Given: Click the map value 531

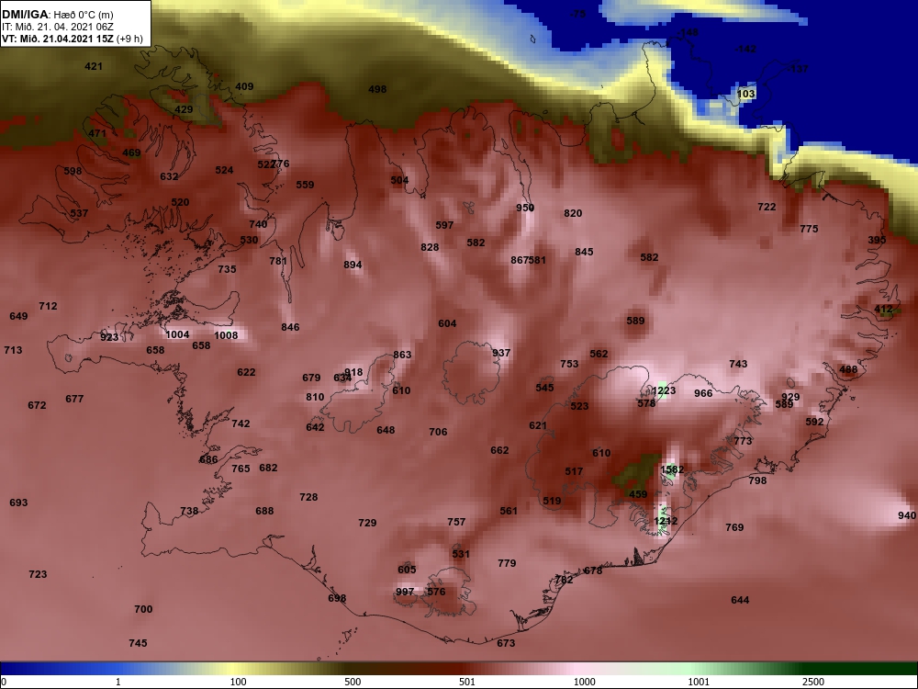Looking at the screenshot, I should coord(461,554).
